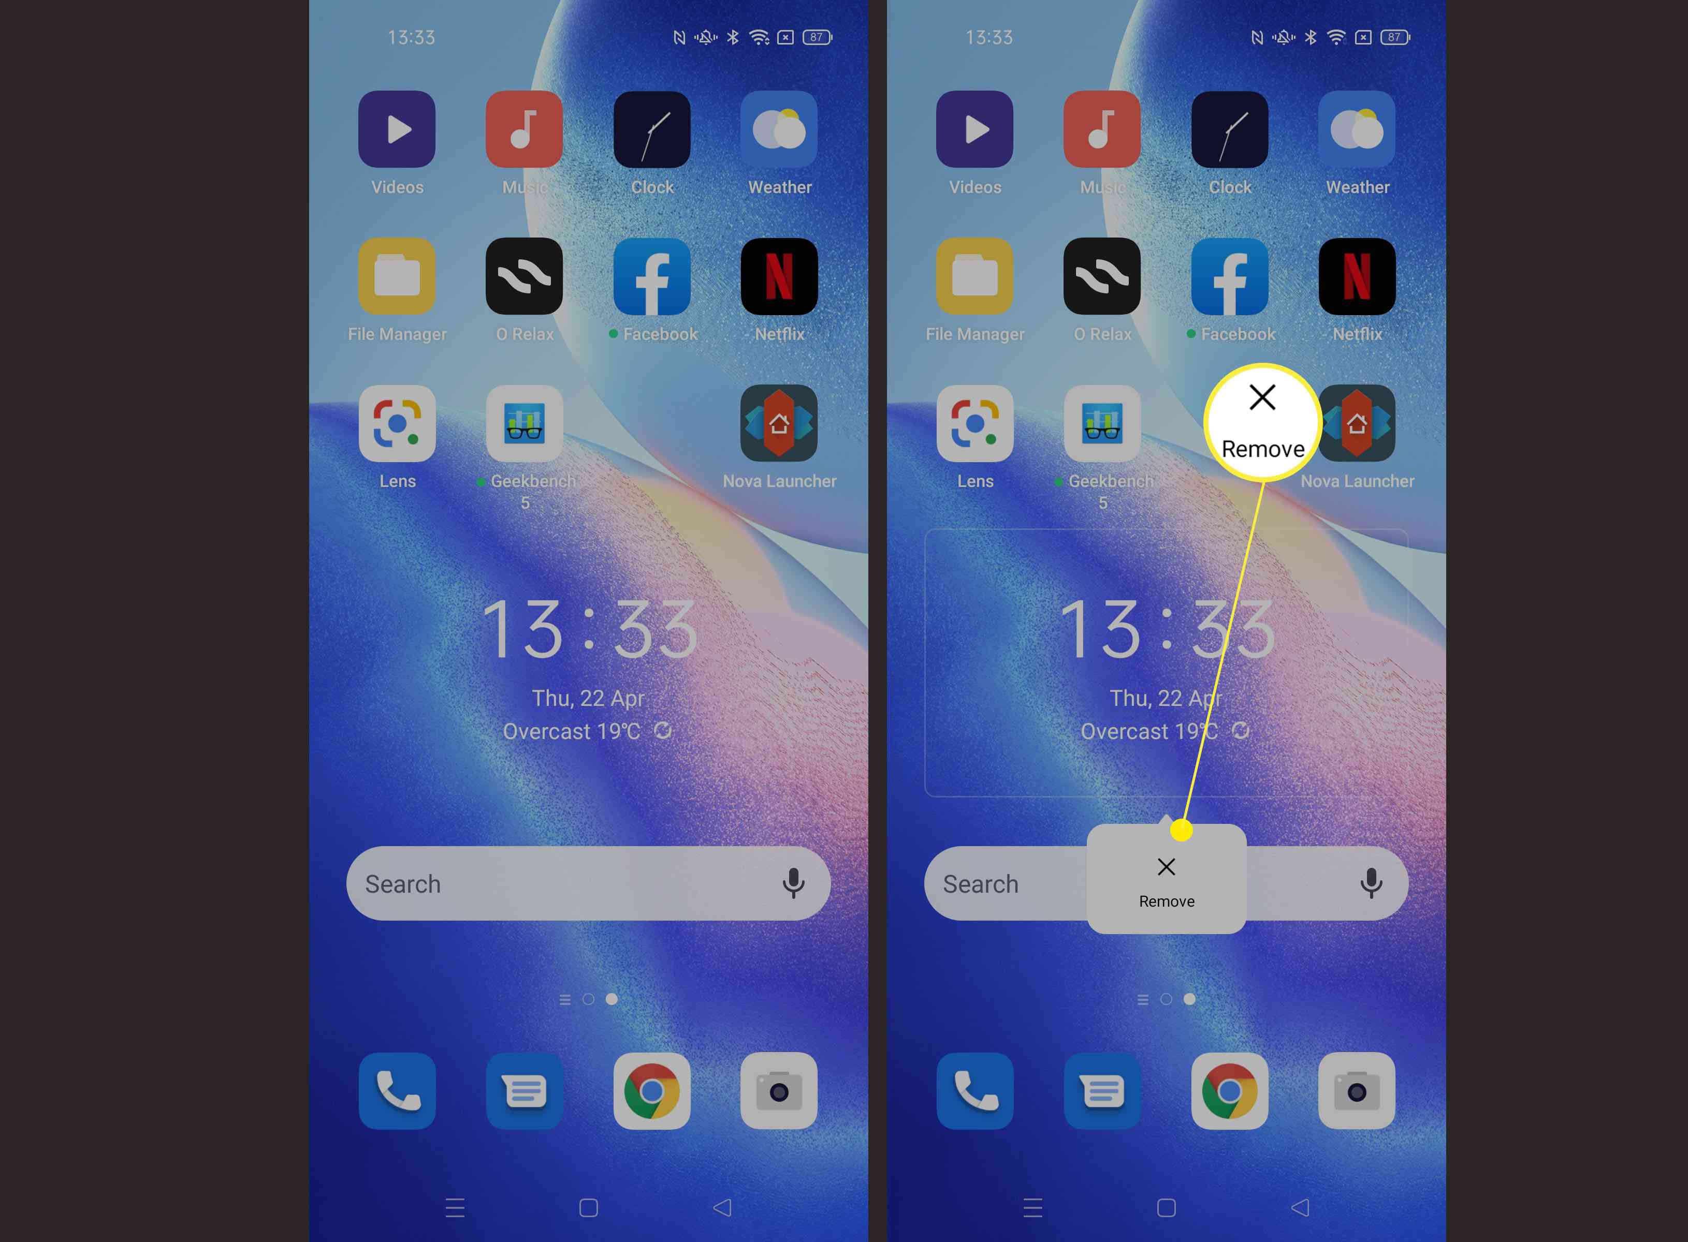Viewport: 1688px width, 1242px height.
Task: Open the Clock app
Action: [x=651, y=131]
